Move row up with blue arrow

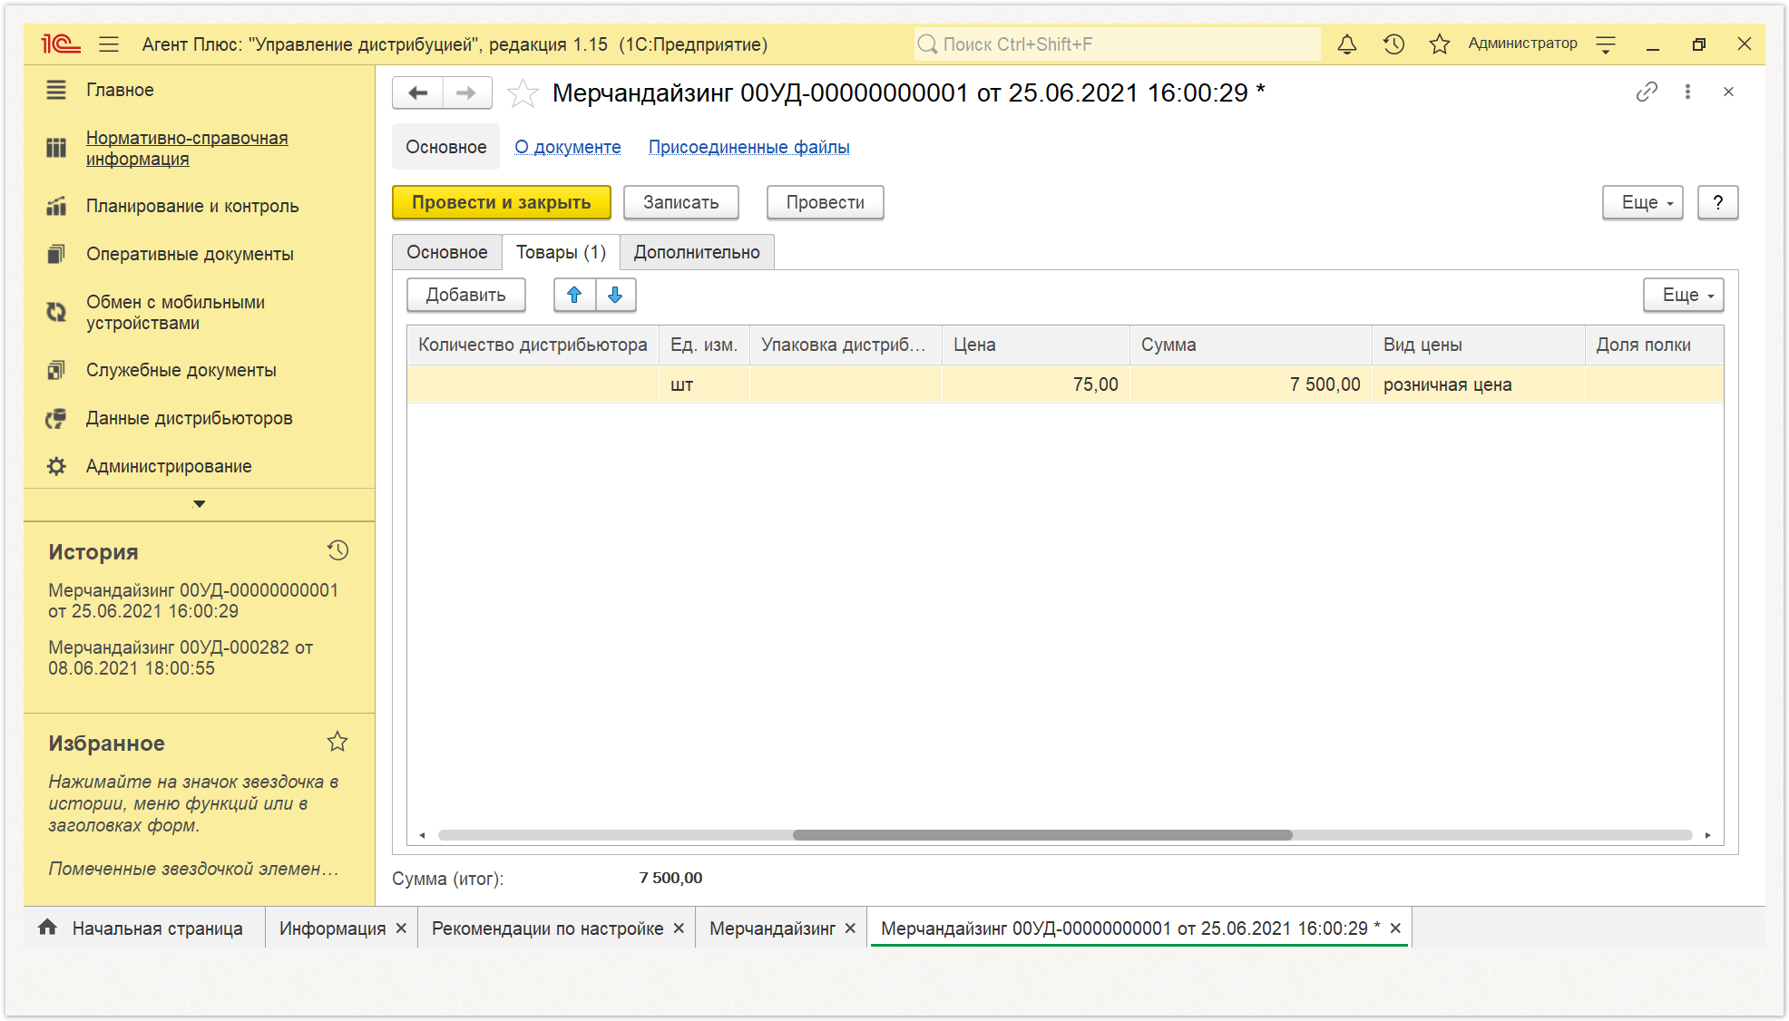coord(574,295)
